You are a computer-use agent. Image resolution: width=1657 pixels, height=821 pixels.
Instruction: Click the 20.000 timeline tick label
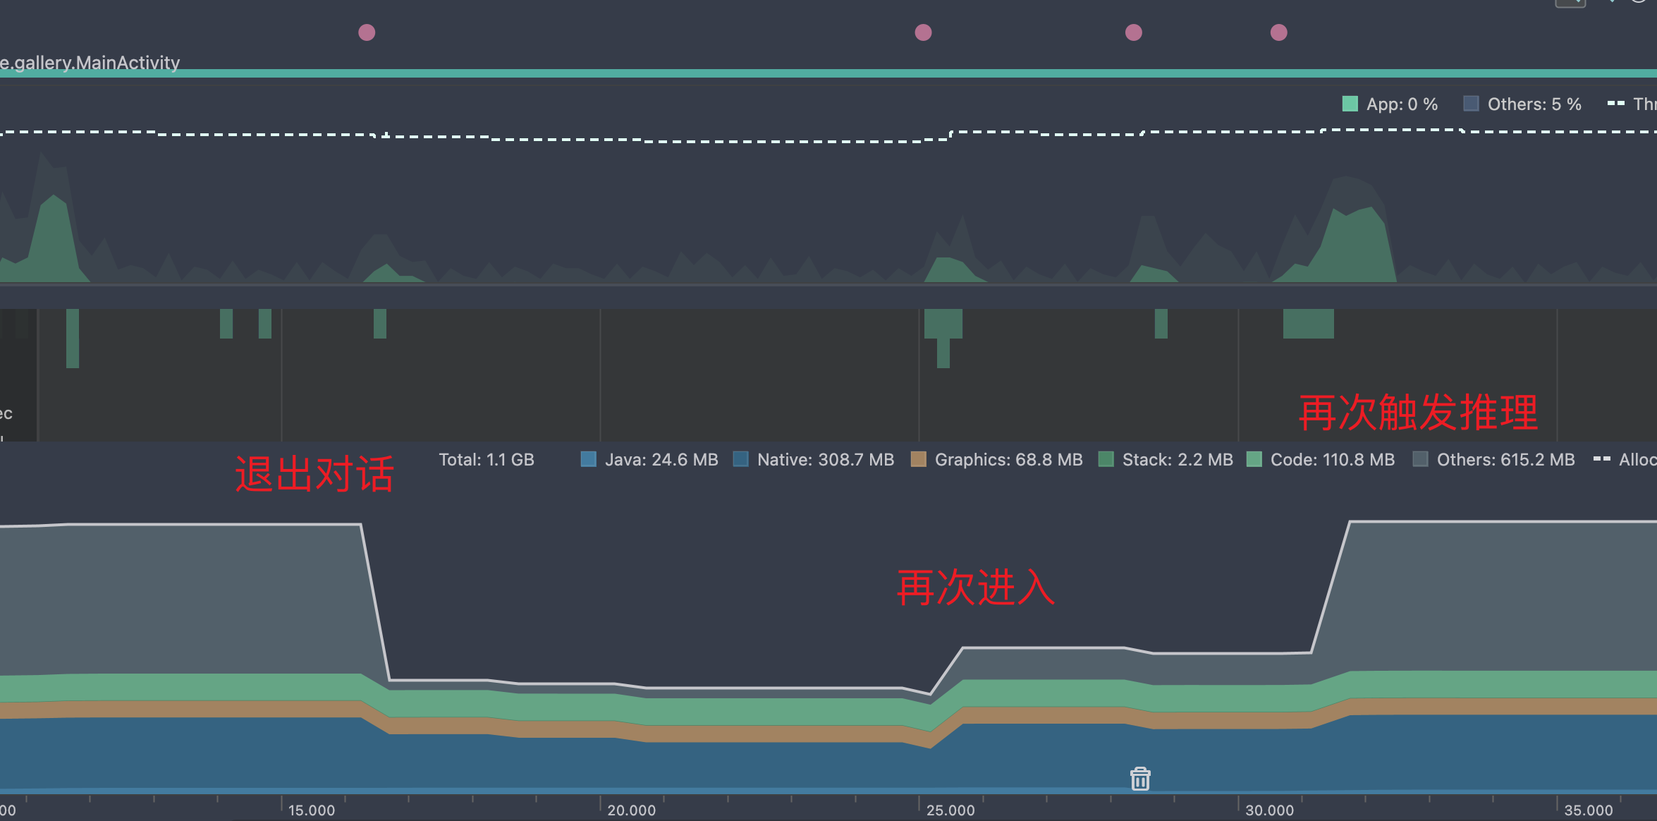631,810
